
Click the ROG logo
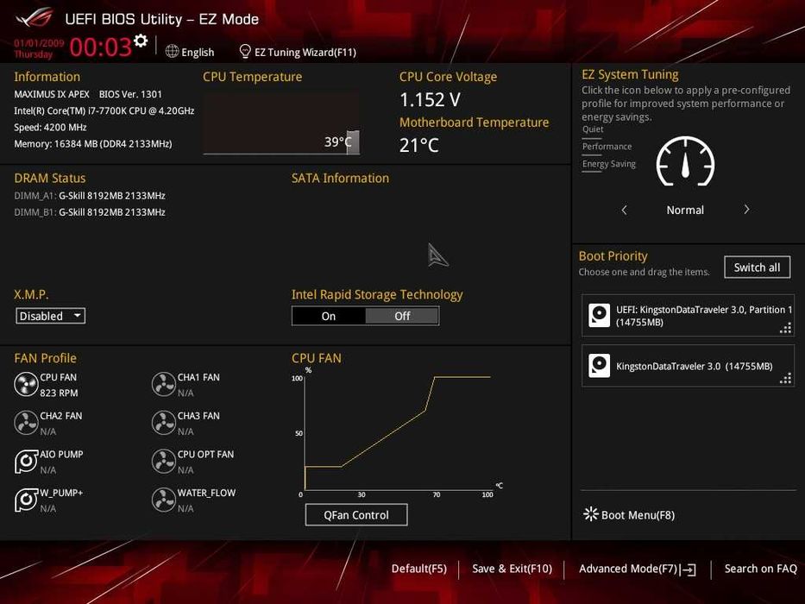35,18
